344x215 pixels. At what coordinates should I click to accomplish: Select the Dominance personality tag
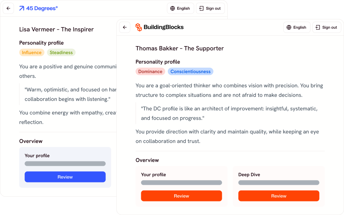(150, 72)
